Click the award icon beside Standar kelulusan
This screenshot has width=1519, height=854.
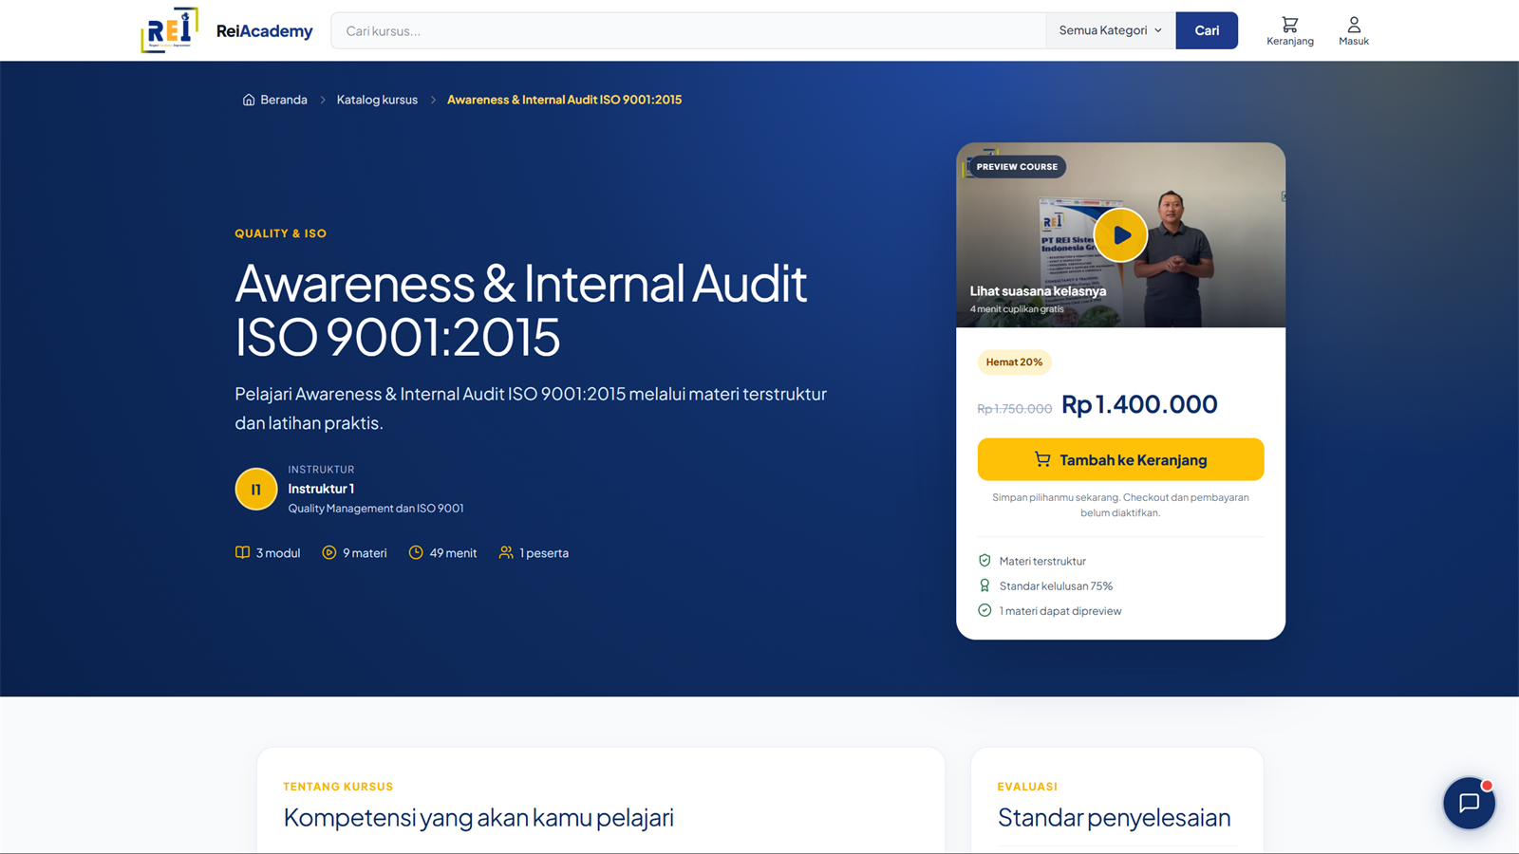[x=985, y=585]
